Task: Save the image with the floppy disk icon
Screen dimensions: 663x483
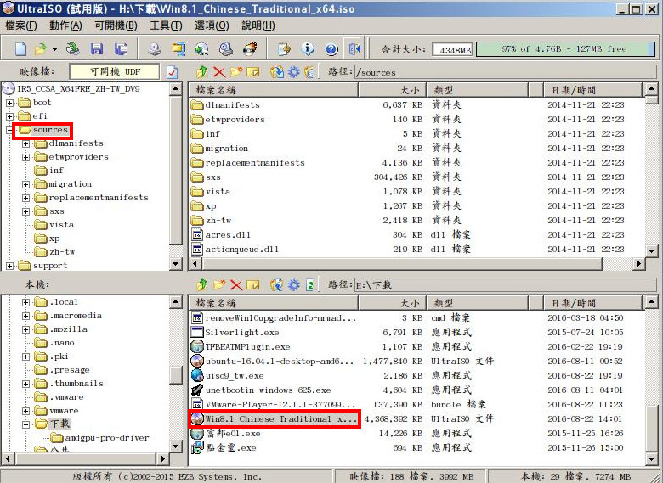Action: click(x=97, y=49)
